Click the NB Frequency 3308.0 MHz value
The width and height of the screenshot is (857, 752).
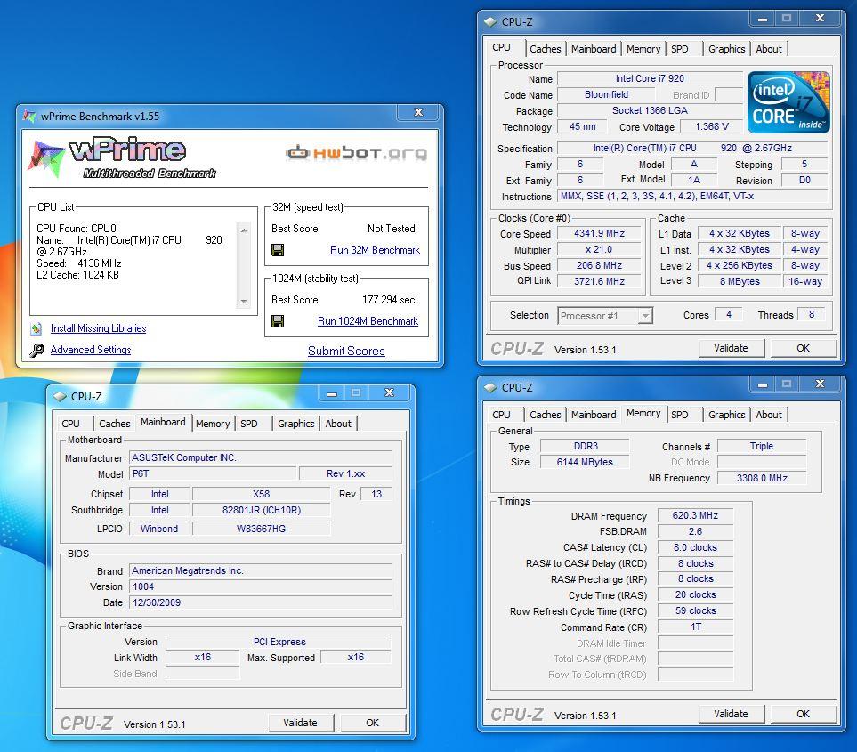pos(762,478)
